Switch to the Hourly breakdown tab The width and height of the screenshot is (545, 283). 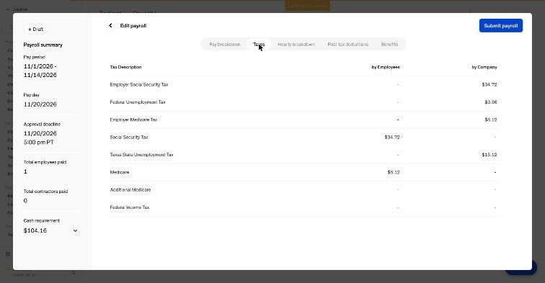[296, 45]
